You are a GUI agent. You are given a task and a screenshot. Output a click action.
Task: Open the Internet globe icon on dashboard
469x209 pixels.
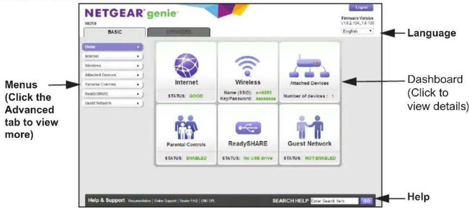click(x=186, y=65)
